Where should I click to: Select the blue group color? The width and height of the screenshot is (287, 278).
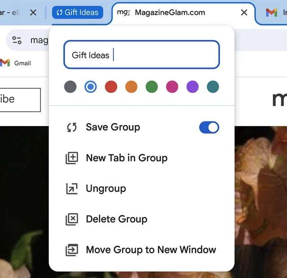point(91,87)
